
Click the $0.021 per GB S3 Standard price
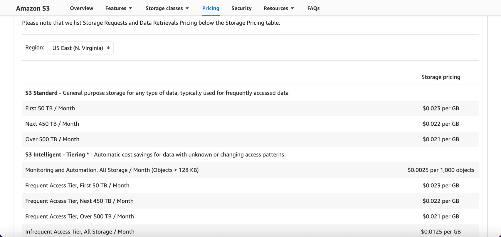[x=441, y=139]
